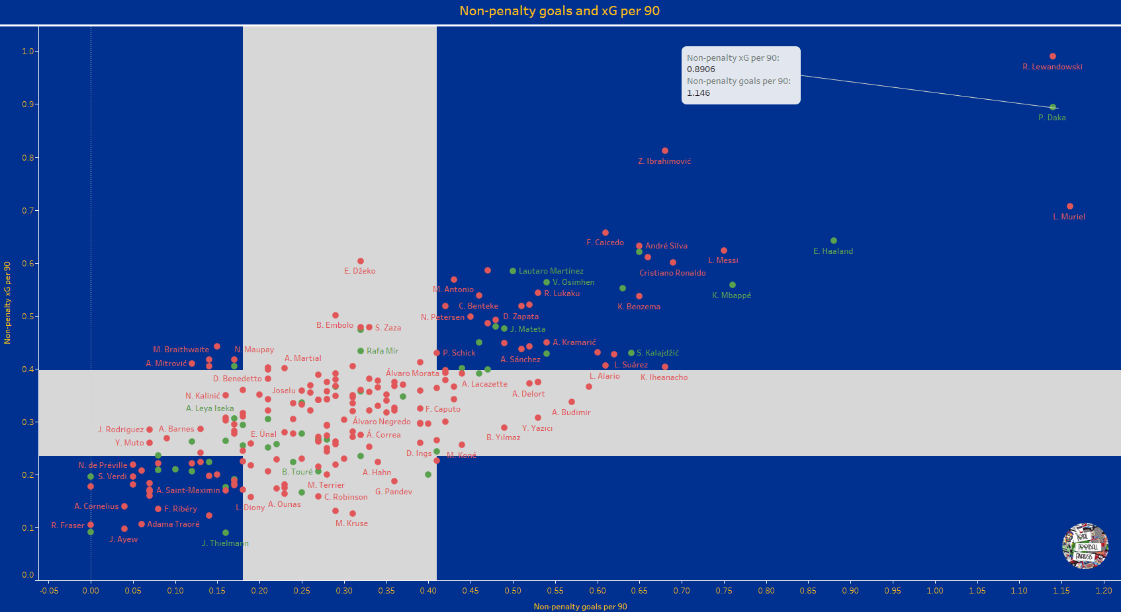Click the 'N. Maupay' label
This screenshot has width=1121, height=612.
coord(254,350)
